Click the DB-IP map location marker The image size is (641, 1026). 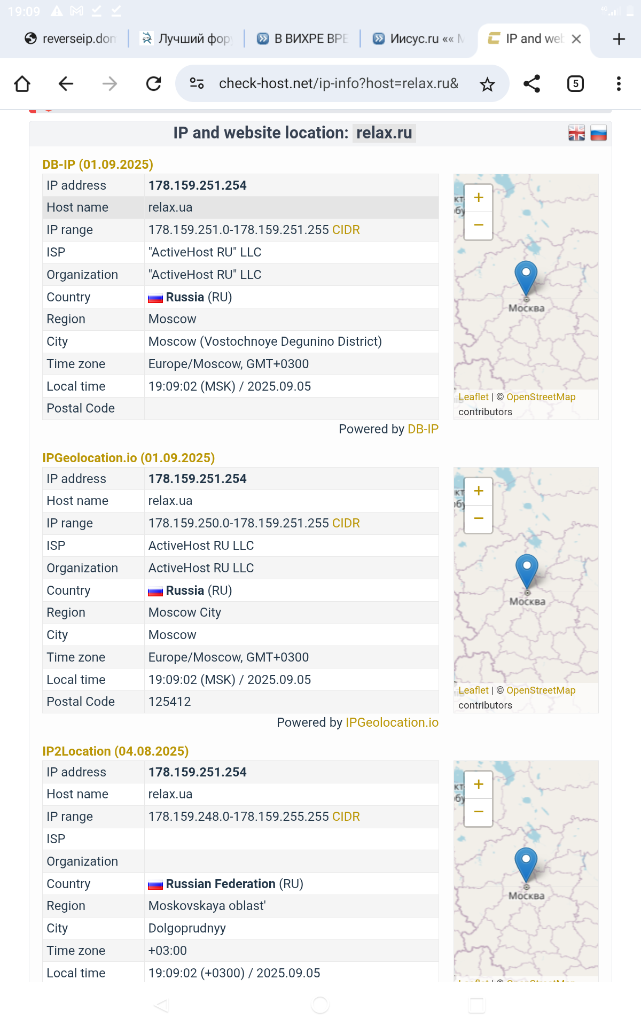(526, 279)
